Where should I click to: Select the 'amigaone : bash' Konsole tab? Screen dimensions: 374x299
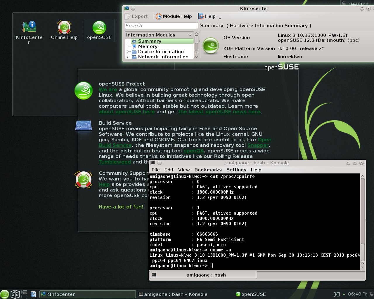203,275
